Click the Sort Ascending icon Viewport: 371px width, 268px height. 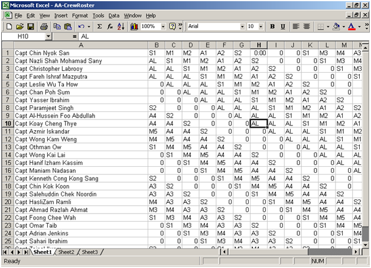(x=121, y=27)
